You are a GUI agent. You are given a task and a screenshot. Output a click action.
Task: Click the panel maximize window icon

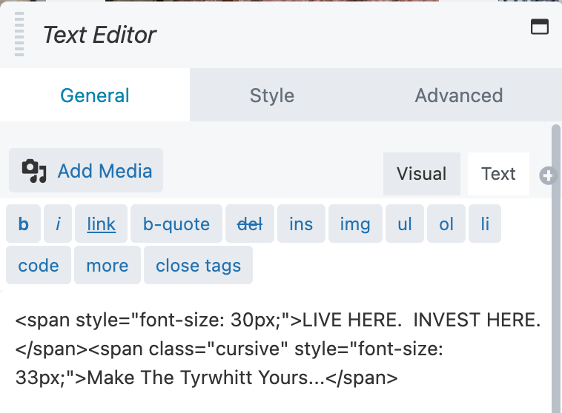(x=540, y=27)
